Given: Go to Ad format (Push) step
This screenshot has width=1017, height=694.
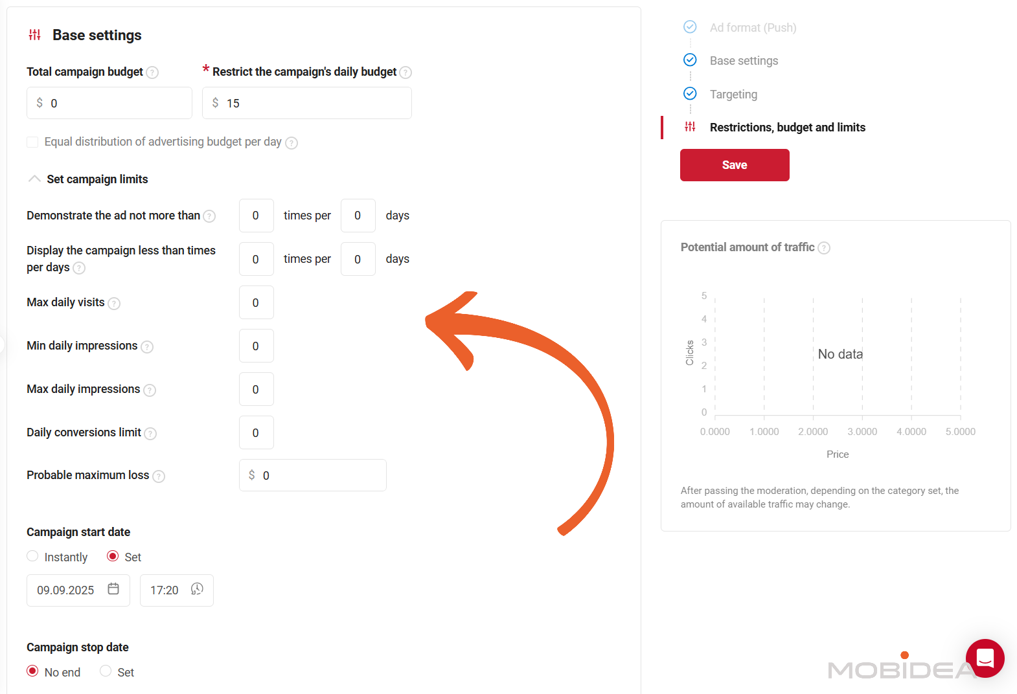Looking at the screenshot, I should tap(753, 28).
